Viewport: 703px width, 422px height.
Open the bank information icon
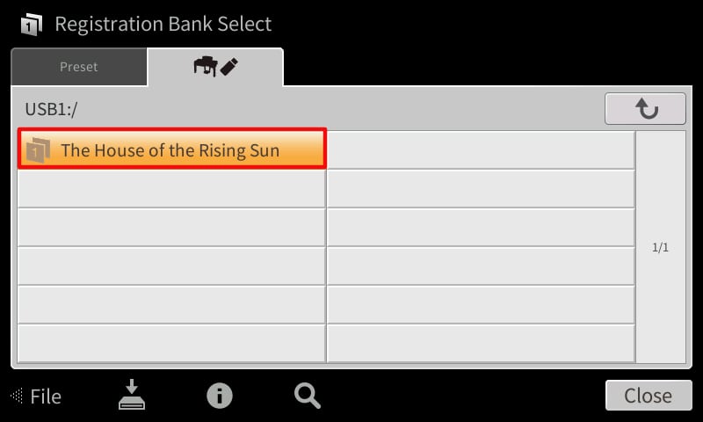pos(219,396)
